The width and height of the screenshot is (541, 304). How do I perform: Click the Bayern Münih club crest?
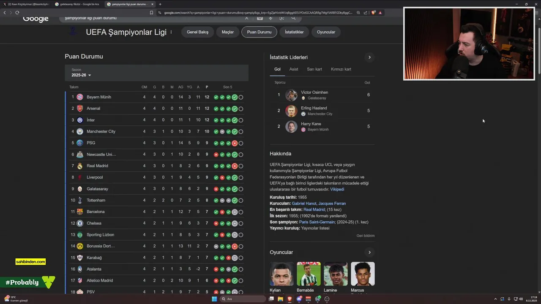point(80,97)
